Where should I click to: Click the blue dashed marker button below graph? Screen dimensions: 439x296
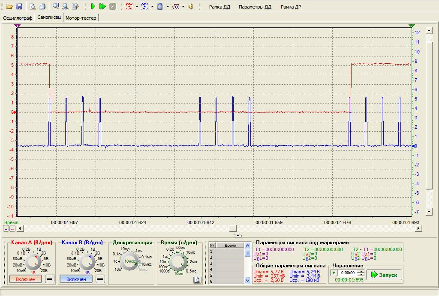pyautogui.click(x=6, y=229)
